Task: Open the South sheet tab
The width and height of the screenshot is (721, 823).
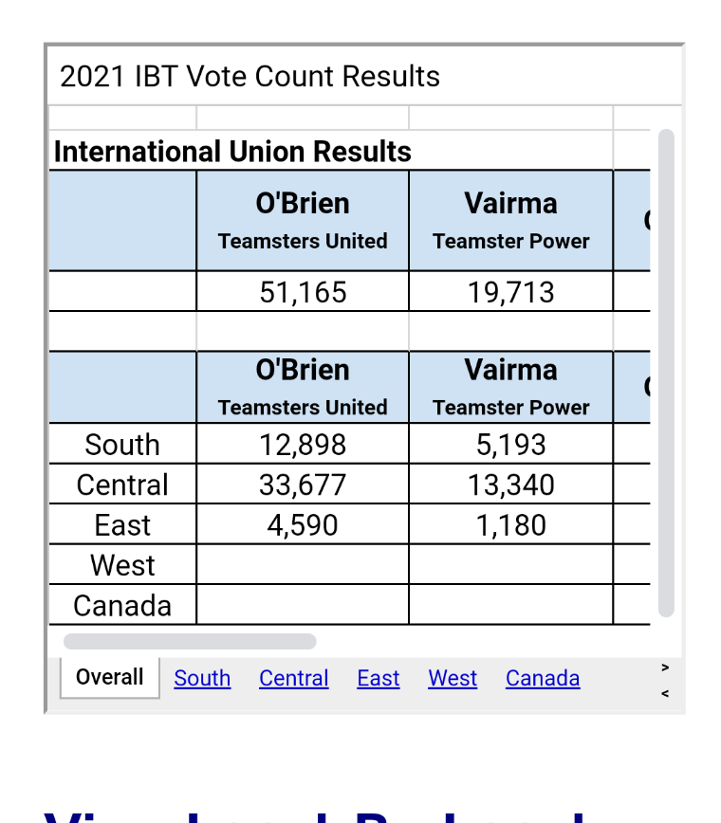Action: (202, 678)
